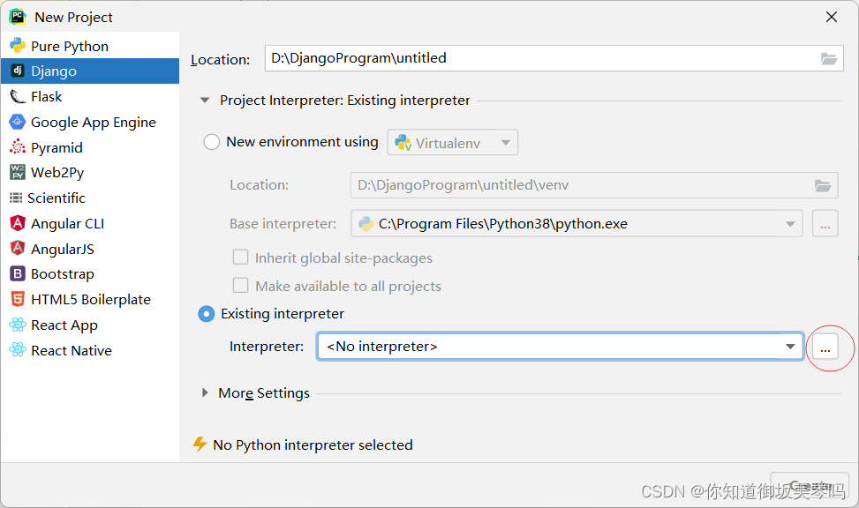Select Pyramid project type
Viewport: 859px width, 508px height.
[90, 147]
